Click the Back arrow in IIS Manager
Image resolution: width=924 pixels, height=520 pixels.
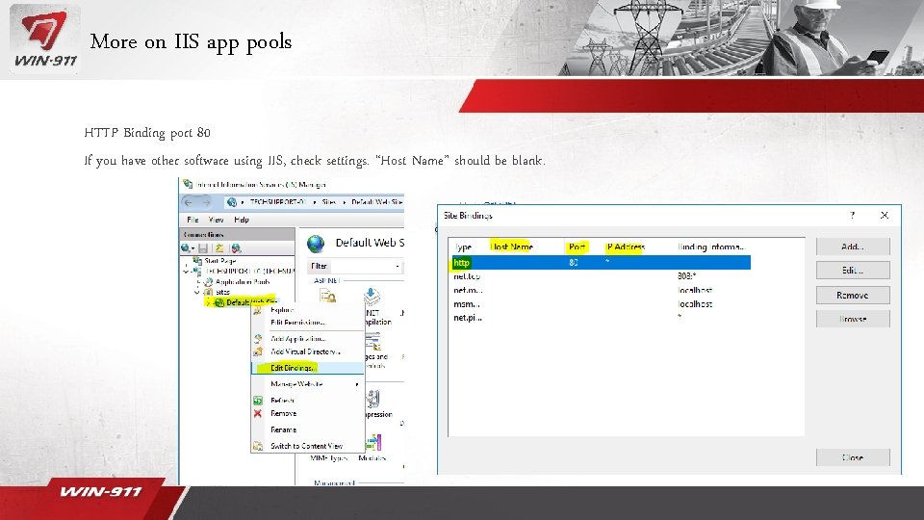click(x=189, y=202)
